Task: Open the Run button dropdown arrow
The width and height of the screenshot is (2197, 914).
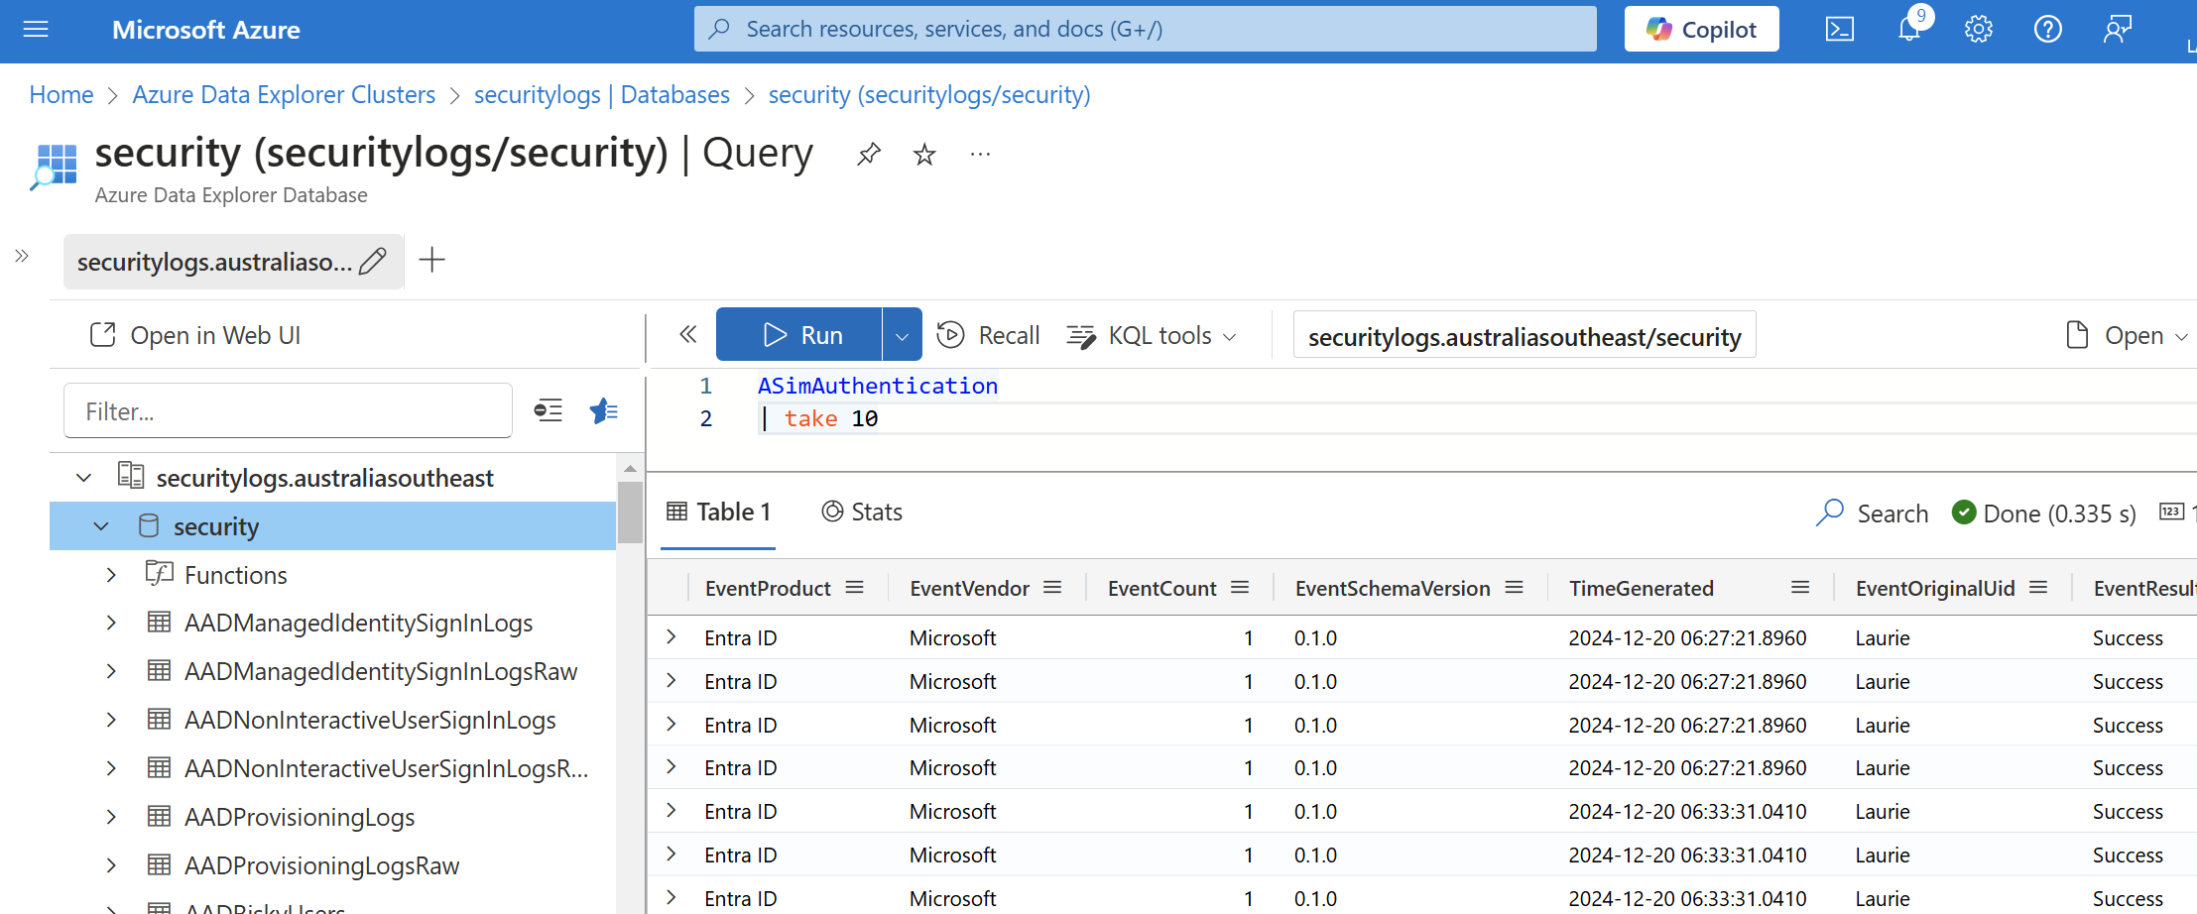Action: pyautogui.click(x=902, y=334)
